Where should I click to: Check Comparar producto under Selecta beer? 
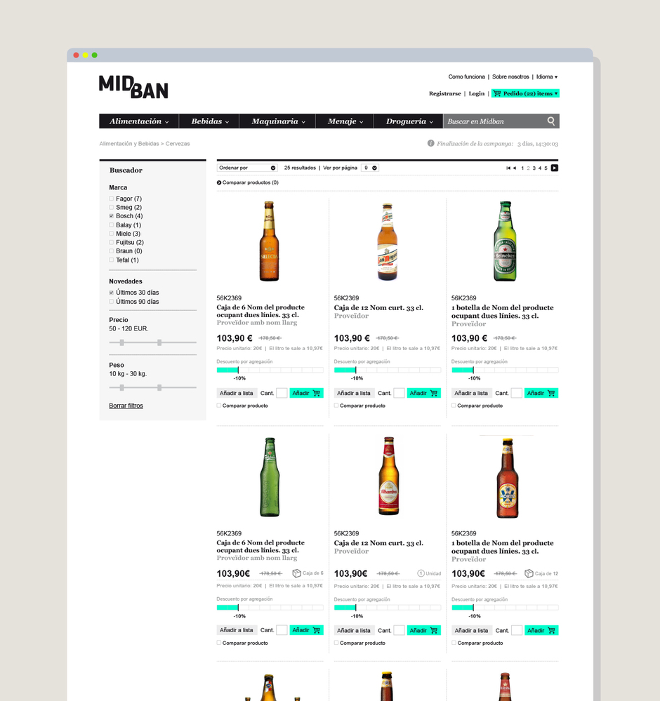pyautogui.click(x=219, y=406)
